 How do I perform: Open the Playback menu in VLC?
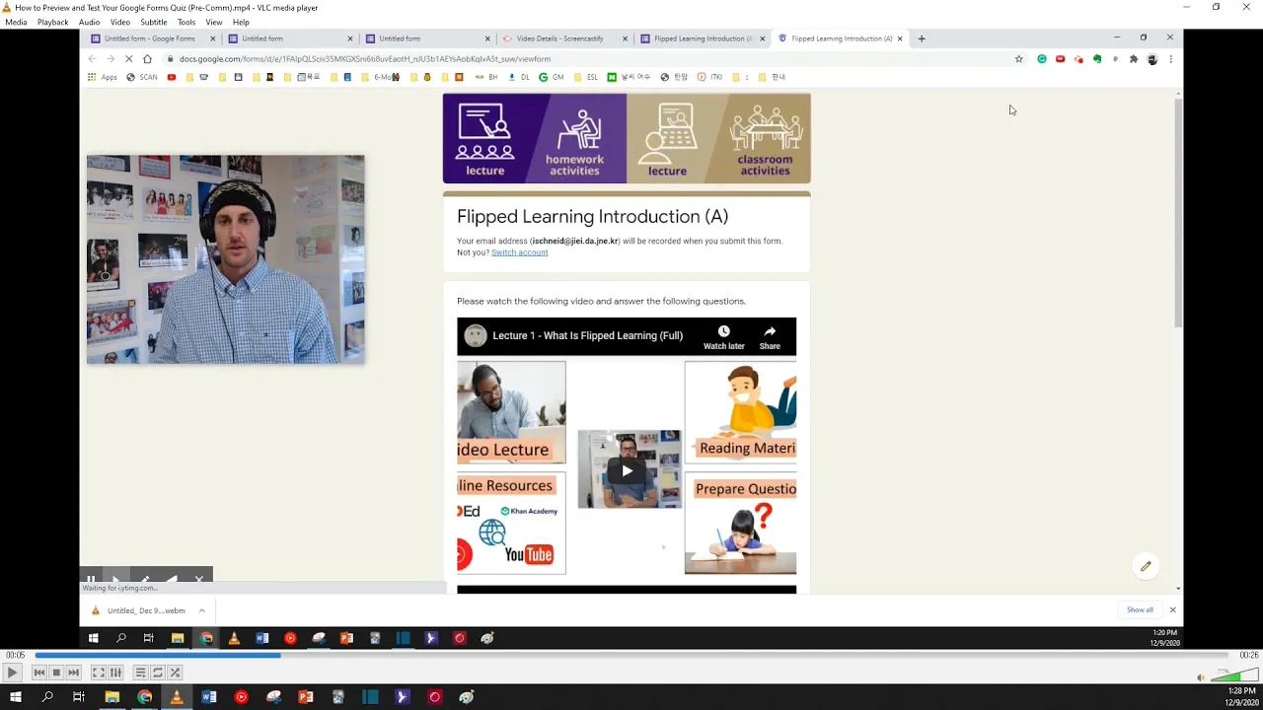pos(53,22)
